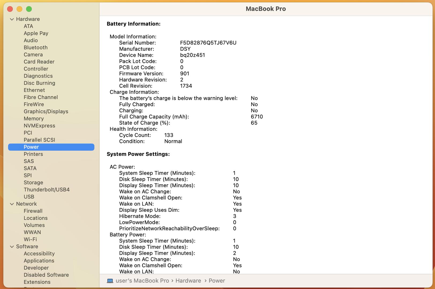Select Firewall under Network

click(x=33, y=211)
